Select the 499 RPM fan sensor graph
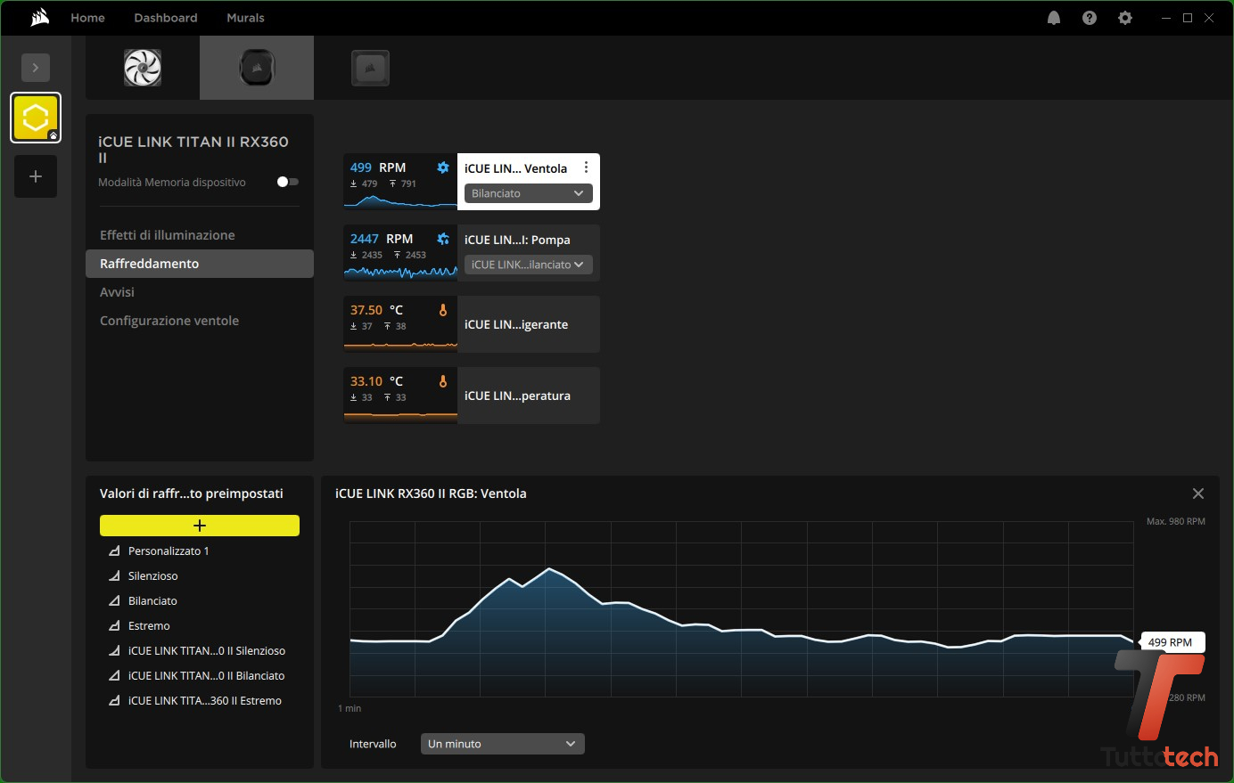Viewport: 1234px width, 783px height. click(400, 182)
